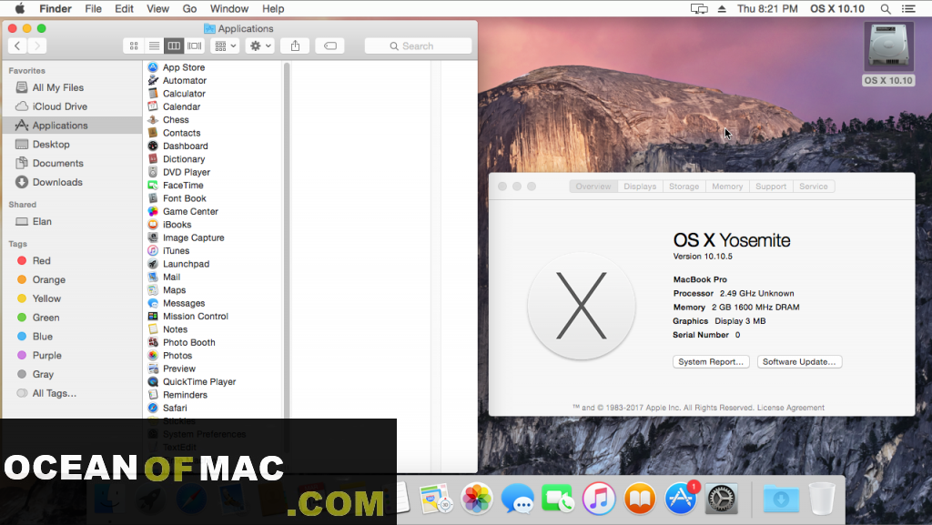932x525 pixels.
Task: Open Photos from the Dock
Action: coord(477,498)
